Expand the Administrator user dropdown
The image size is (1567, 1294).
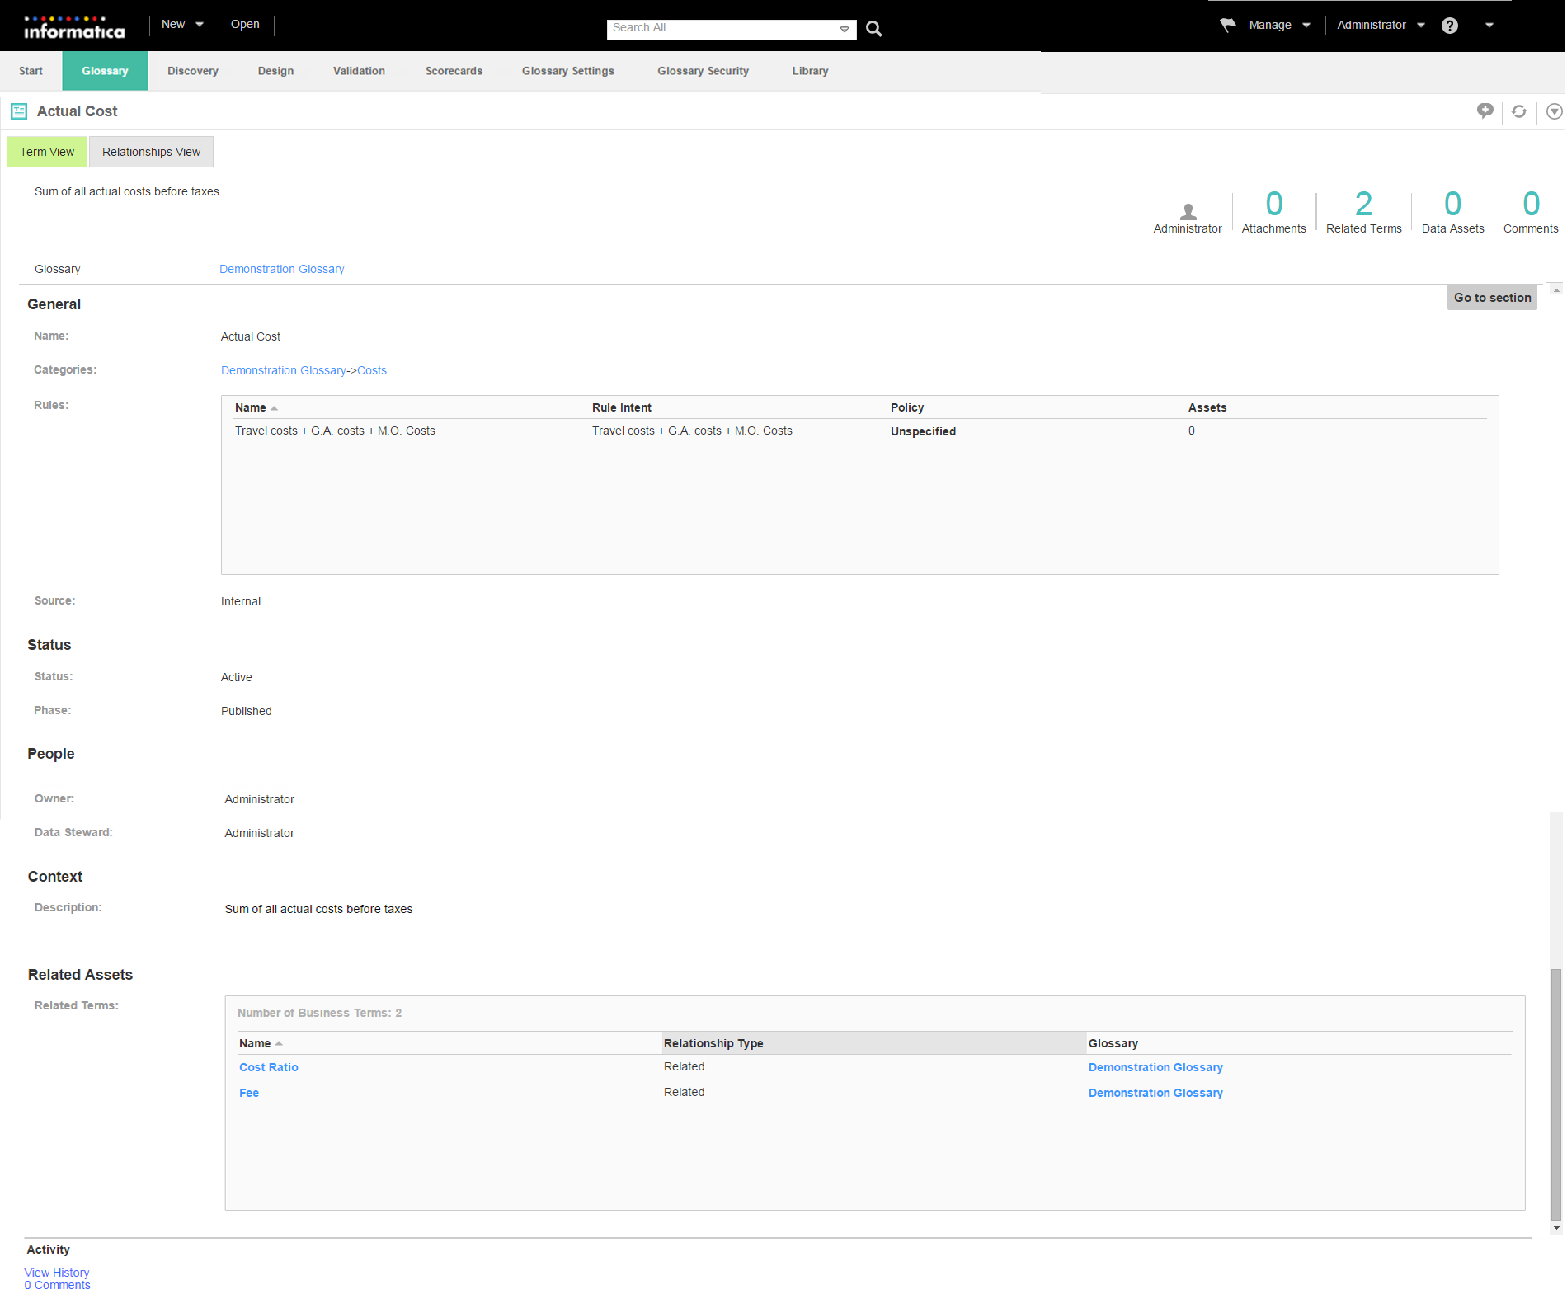1421,26
